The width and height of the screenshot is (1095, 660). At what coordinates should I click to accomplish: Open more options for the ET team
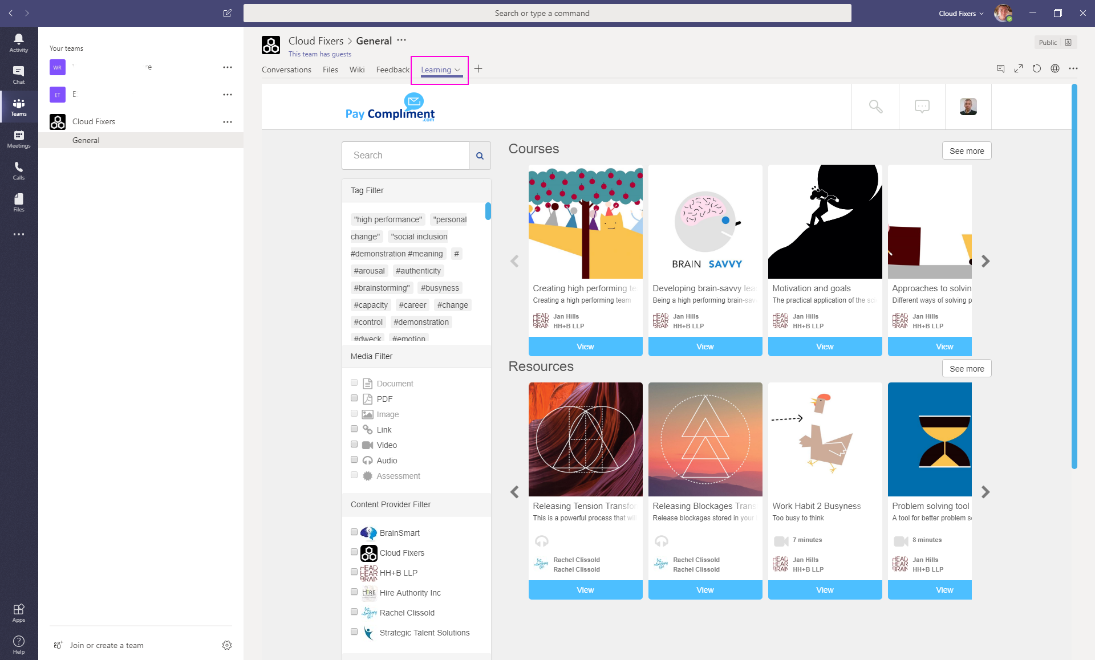(228, 95)
